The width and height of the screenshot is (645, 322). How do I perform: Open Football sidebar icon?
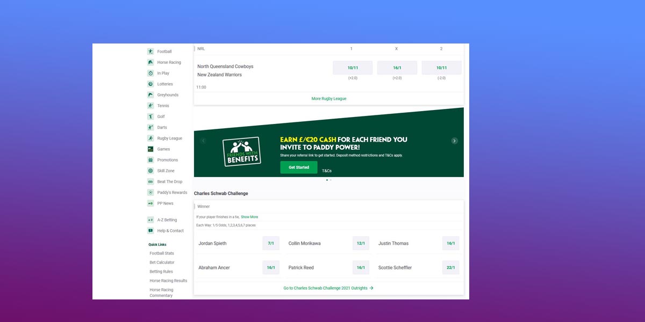click(x=150, y=52)
